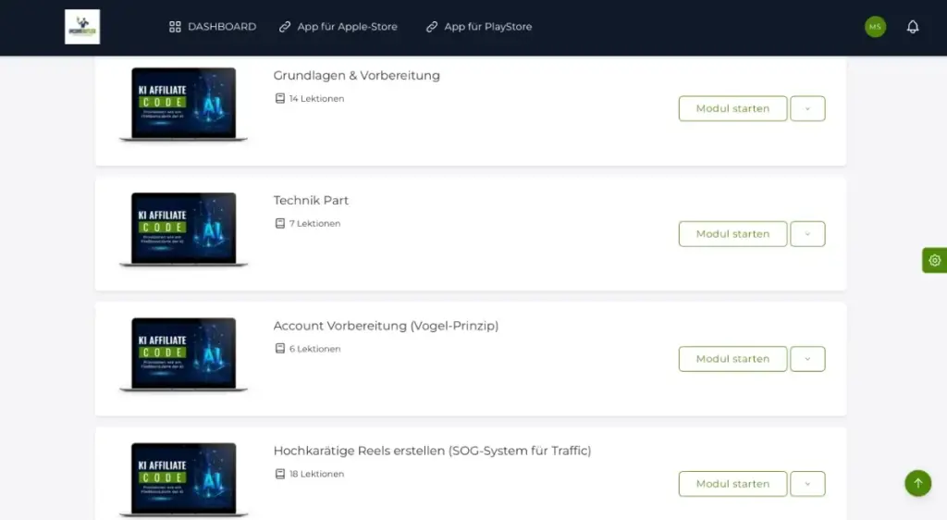Click the link icon beside App für PlayStore
The width and height of the screenshot is (947, 520).
(x=432, y=27)
